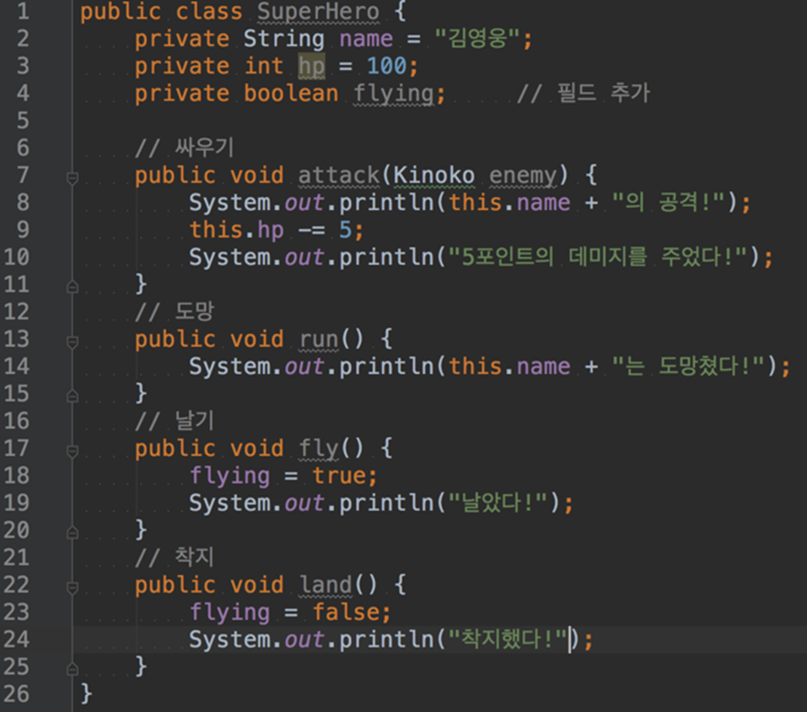Click this.name on line 14
807x712 pixels.
click(x=509, y=366)
